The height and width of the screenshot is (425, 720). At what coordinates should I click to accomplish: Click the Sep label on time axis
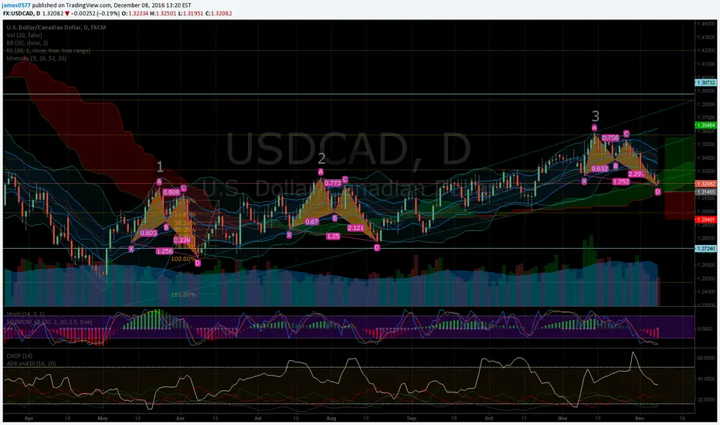(x=412, y=419)
